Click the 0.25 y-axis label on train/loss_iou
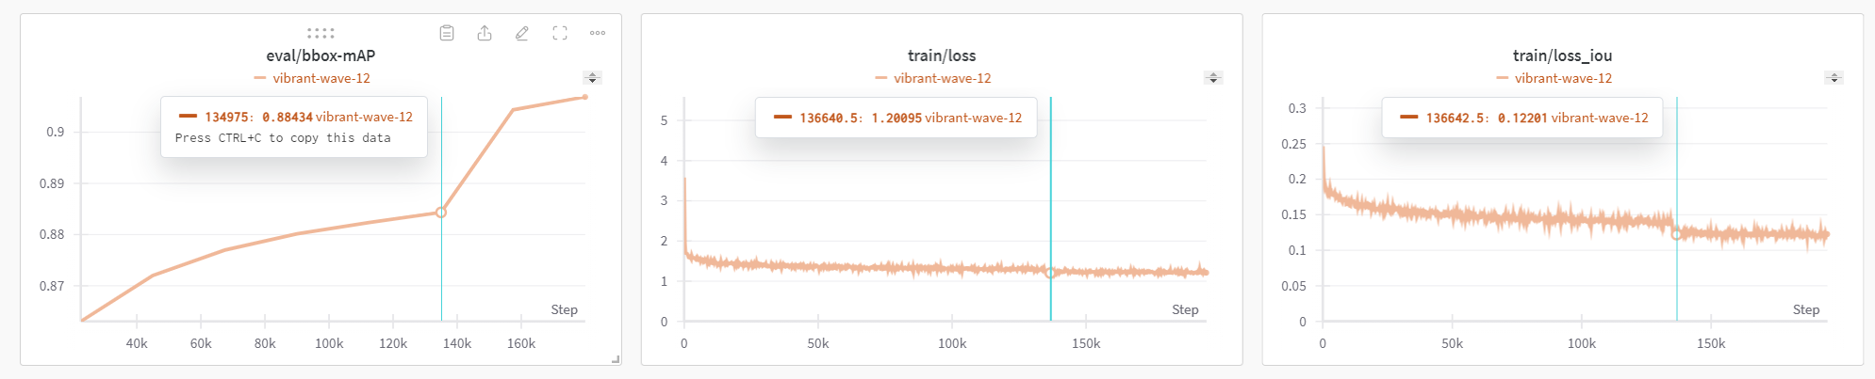Screen dimensions: 1875x379 (1293, 144)
